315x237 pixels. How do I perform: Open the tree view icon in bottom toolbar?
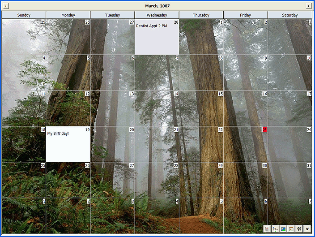275,229
